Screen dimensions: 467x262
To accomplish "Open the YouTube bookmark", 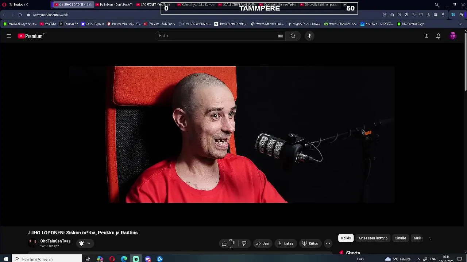I will pyautogui.click(x=48, y=24).
